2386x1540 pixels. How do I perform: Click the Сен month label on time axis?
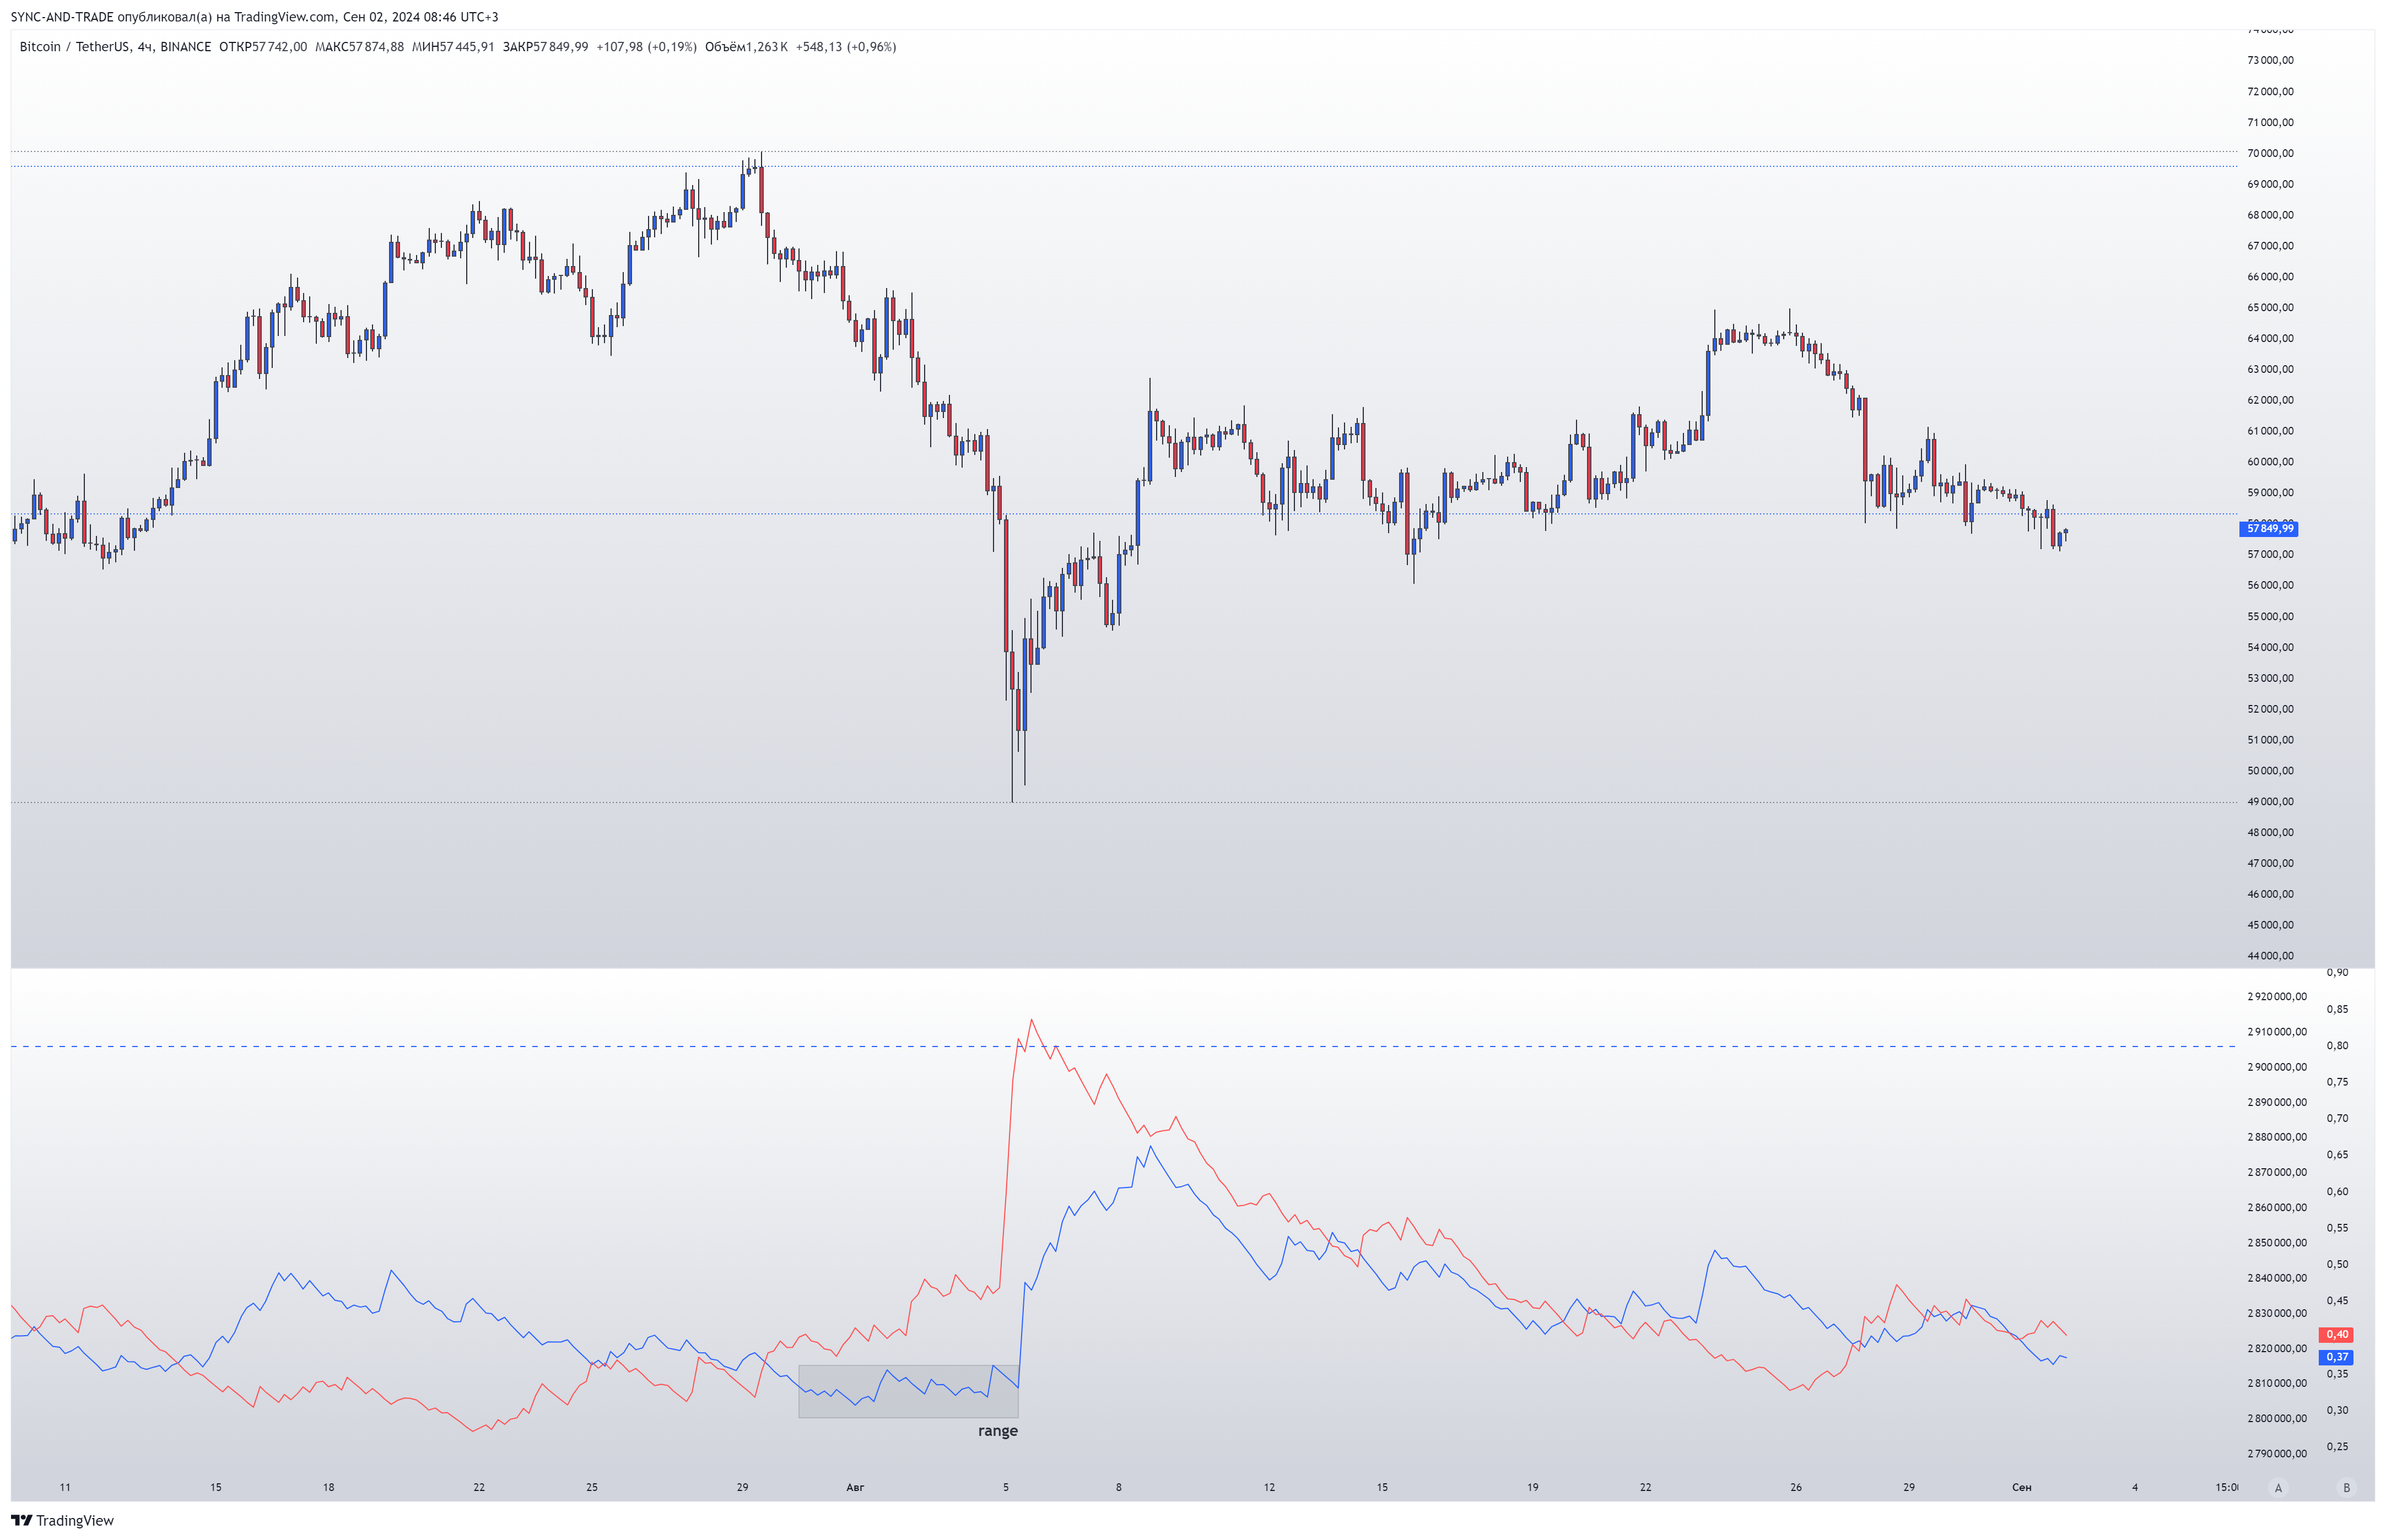[2021, 1487]
